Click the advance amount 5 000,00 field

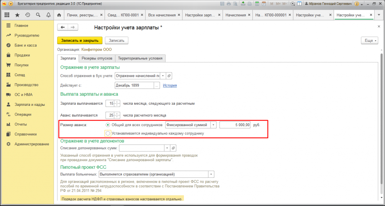click(235, 125)
